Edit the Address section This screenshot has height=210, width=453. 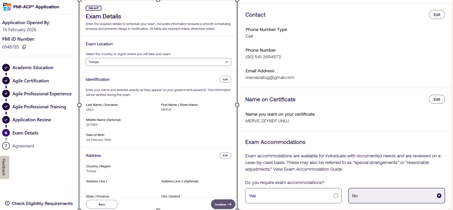(225, 155)
